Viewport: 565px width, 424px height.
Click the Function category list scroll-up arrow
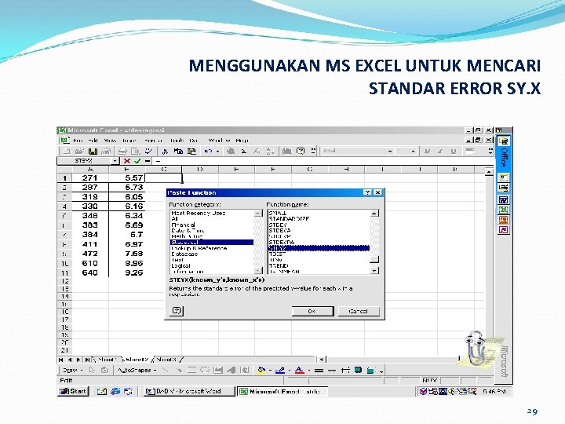[258, 213]
